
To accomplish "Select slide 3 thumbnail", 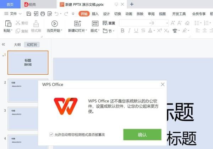I will tap(23, 118).
